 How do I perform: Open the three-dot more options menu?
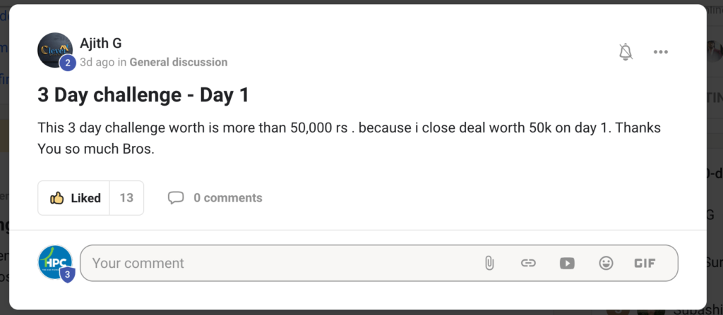click(x=660, y=51)
